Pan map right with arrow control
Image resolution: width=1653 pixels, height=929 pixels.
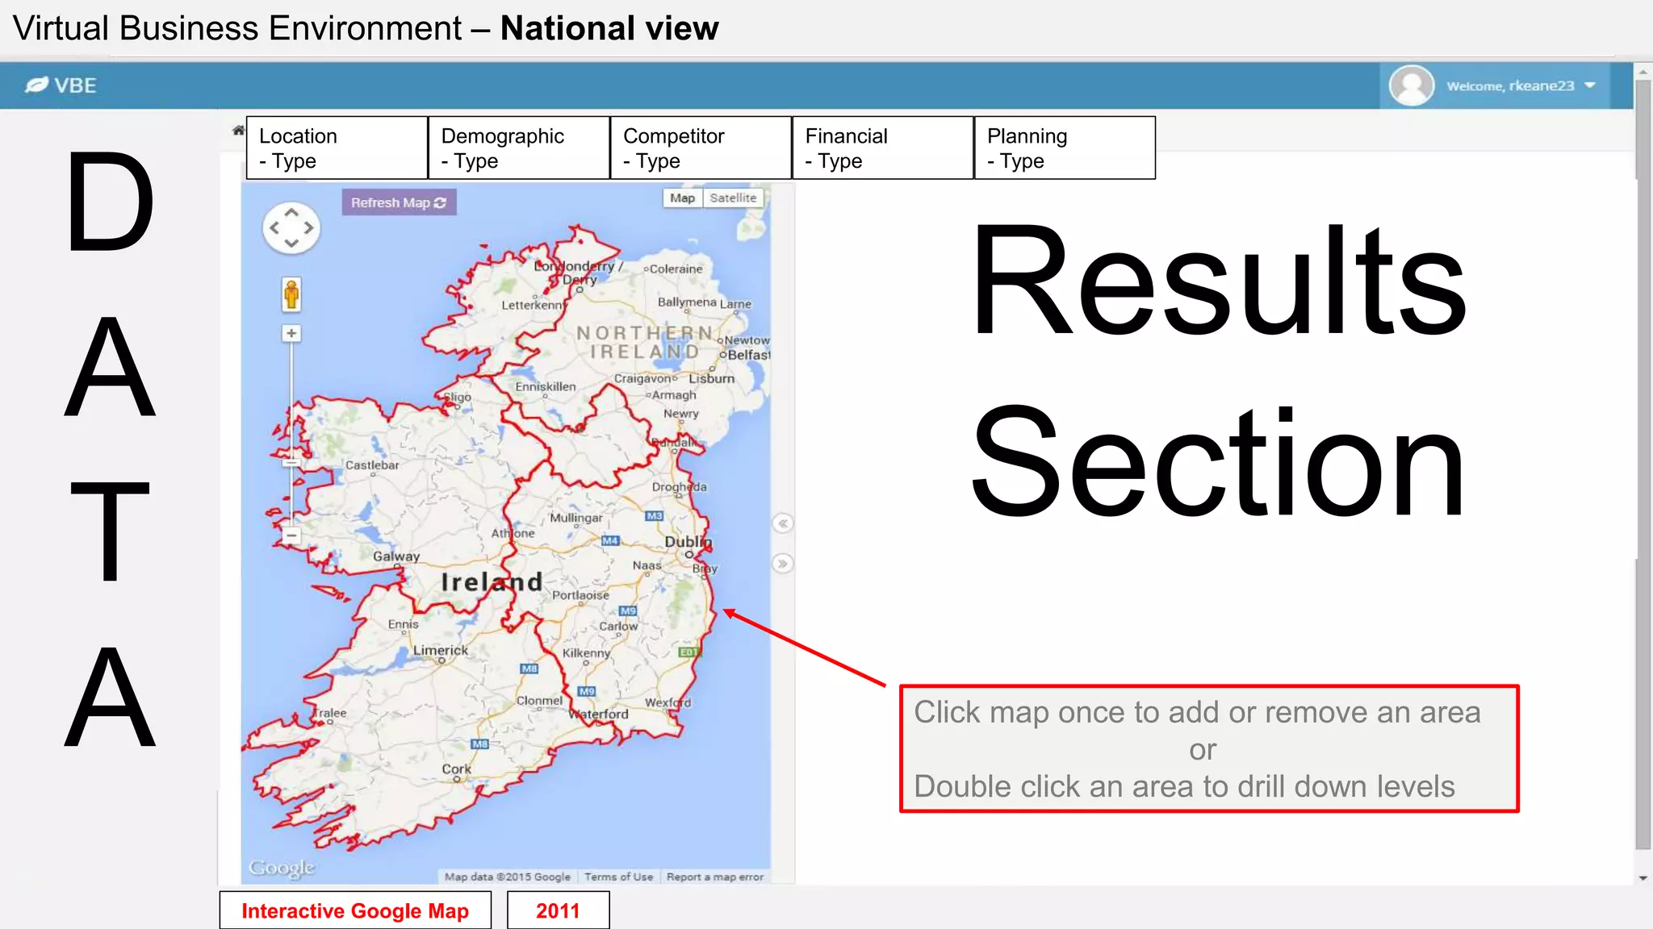[x=308, y=228]
